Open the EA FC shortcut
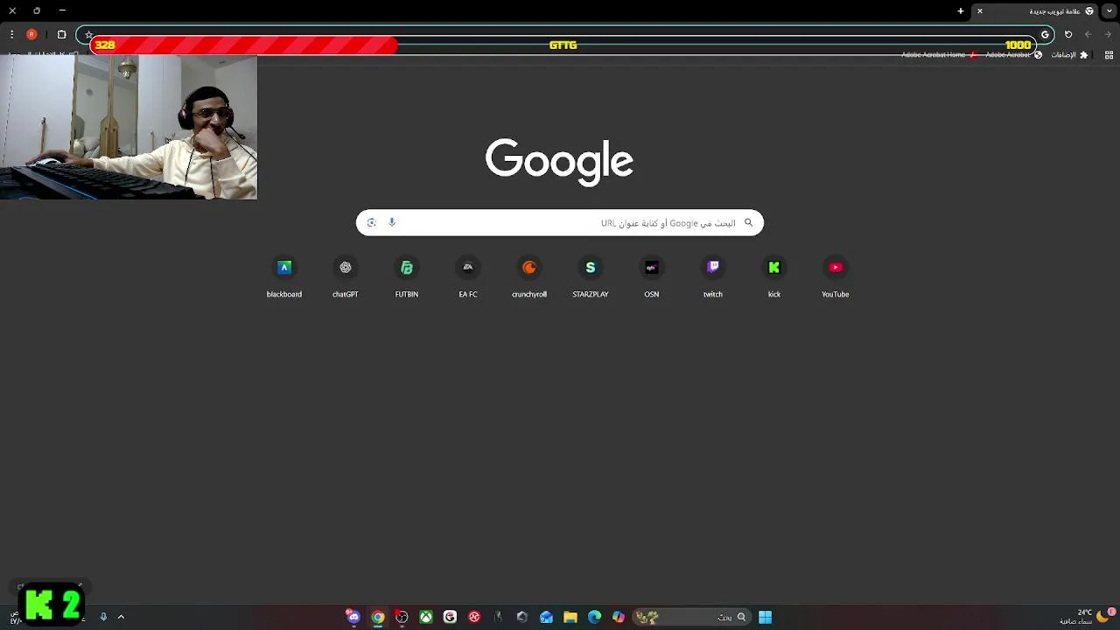 [x=468, y=277]
